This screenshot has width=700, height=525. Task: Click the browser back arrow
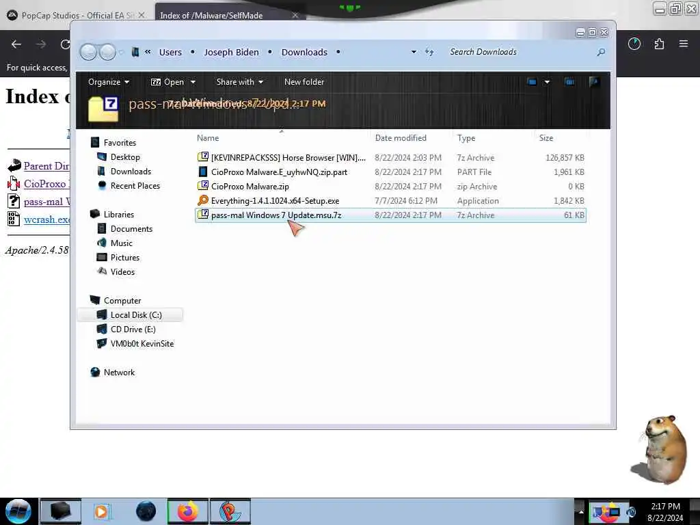pos(16,44)
